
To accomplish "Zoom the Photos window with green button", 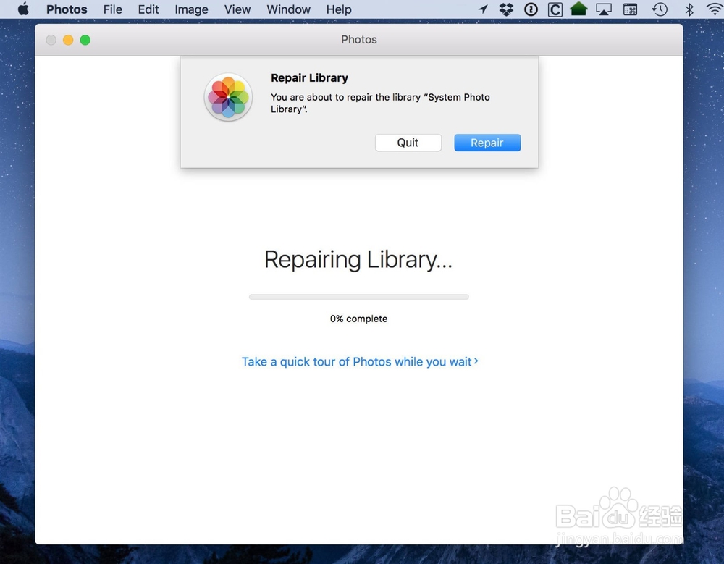I will coord(85,41).
